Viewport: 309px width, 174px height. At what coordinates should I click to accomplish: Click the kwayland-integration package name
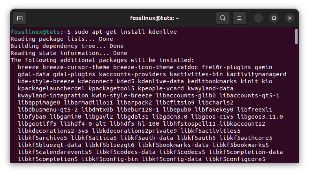coord(53,95)
